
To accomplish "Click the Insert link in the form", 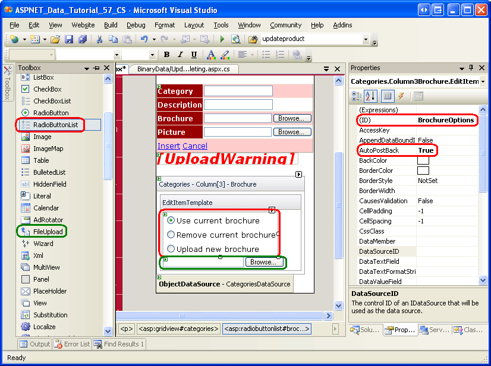I will pyautogui.click(x=168, y=146).
